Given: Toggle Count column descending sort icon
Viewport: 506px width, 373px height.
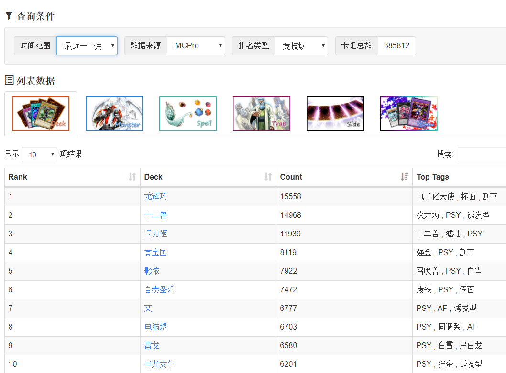Looking at the screenshot, I should (x=404, y=177).
